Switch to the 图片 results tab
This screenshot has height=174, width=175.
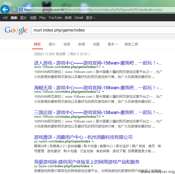tap(52, 44)
